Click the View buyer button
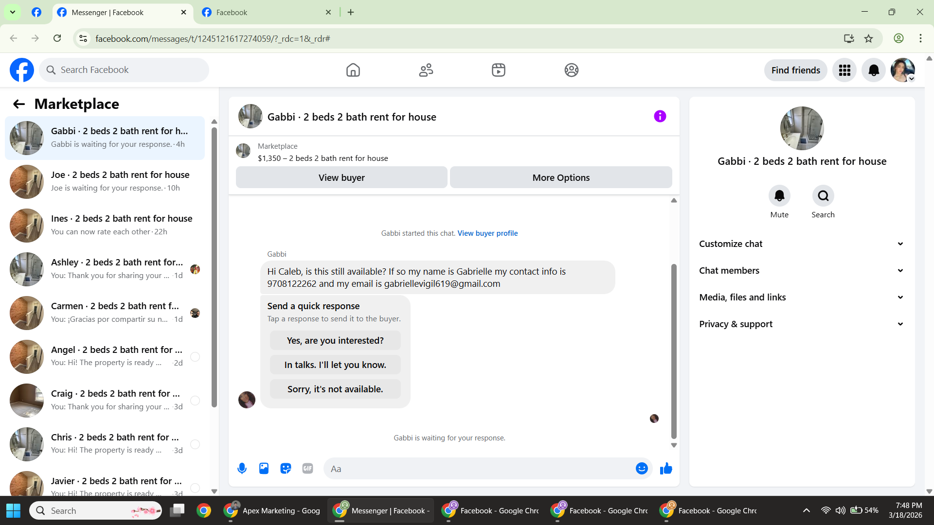The height and width of the screenshot is (525, 934). (x=341, y=178)
